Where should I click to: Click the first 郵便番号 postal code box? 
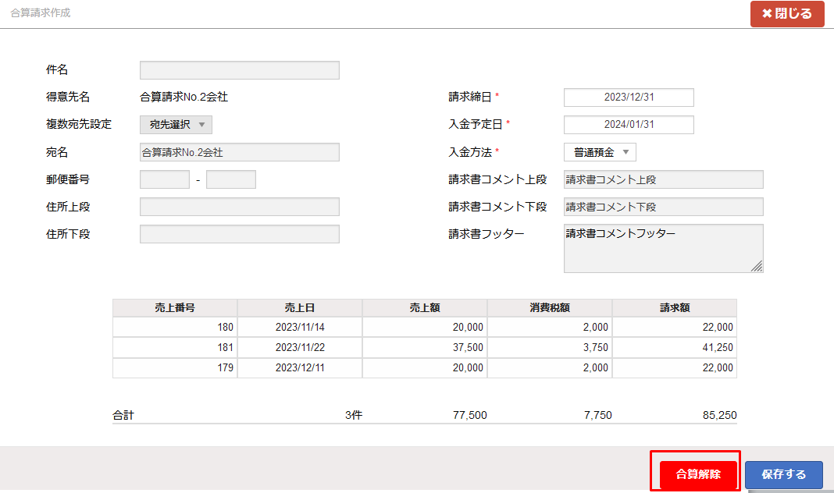pos(164,179)
